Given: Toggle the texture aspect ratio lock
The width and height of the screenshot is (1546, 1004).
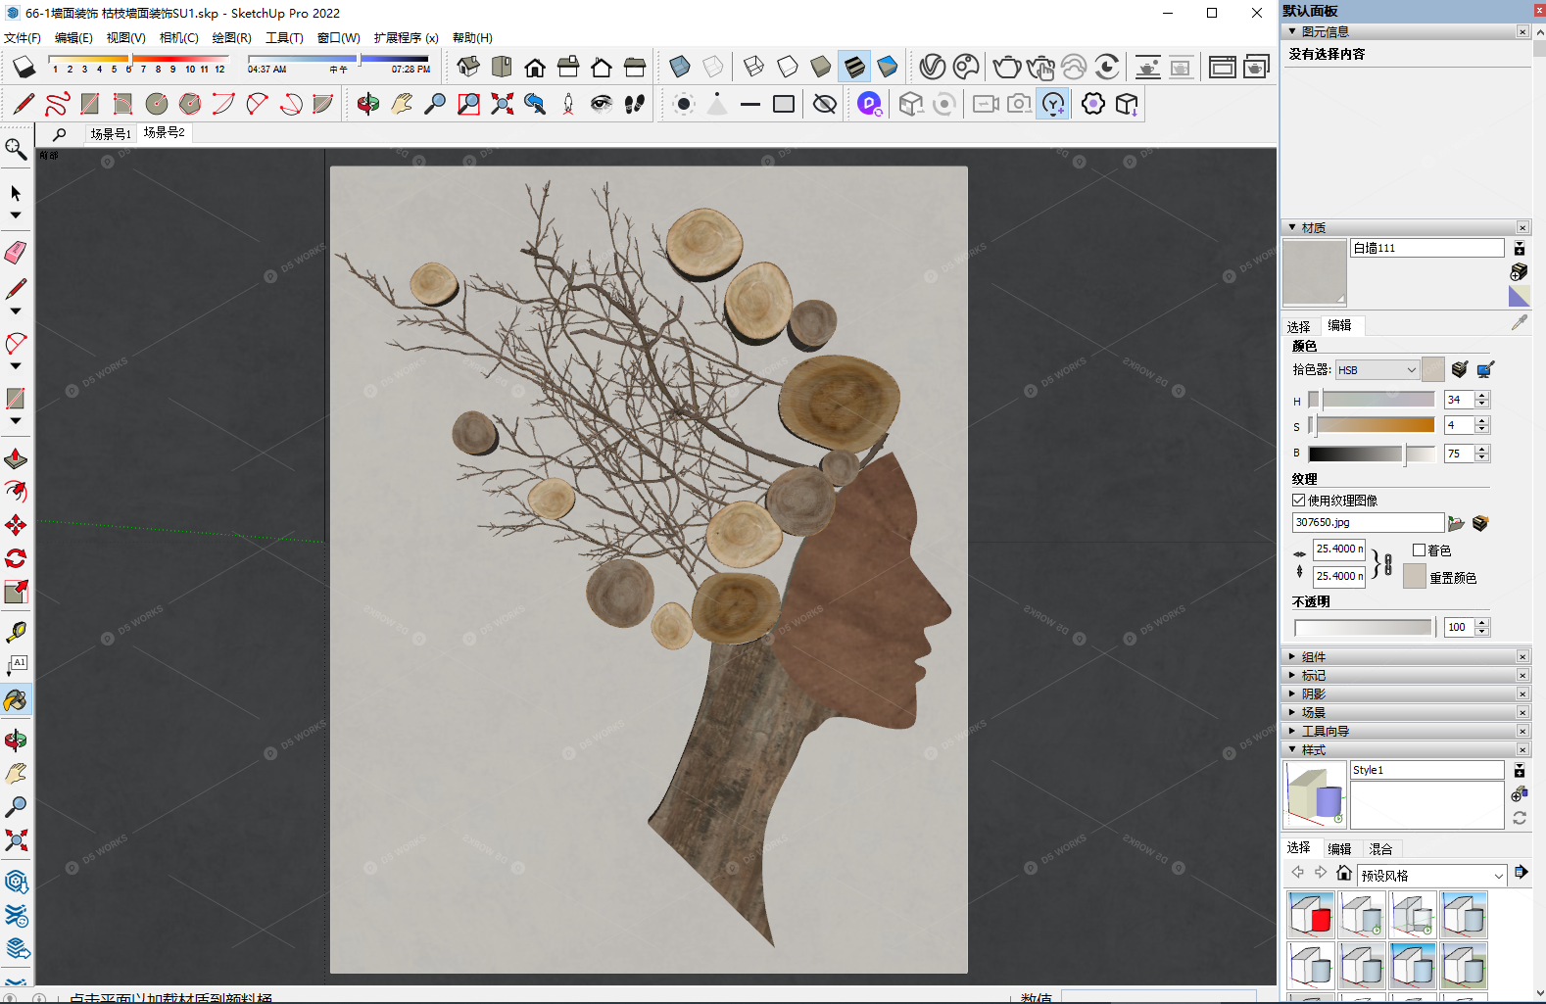Looking at the screenshot, I should click(1387, 563).
